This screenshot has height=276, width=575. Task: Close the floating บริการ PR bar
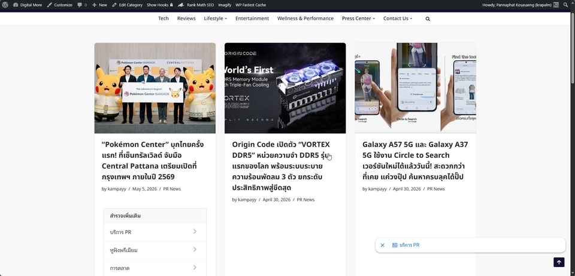[x=383, y=246]
